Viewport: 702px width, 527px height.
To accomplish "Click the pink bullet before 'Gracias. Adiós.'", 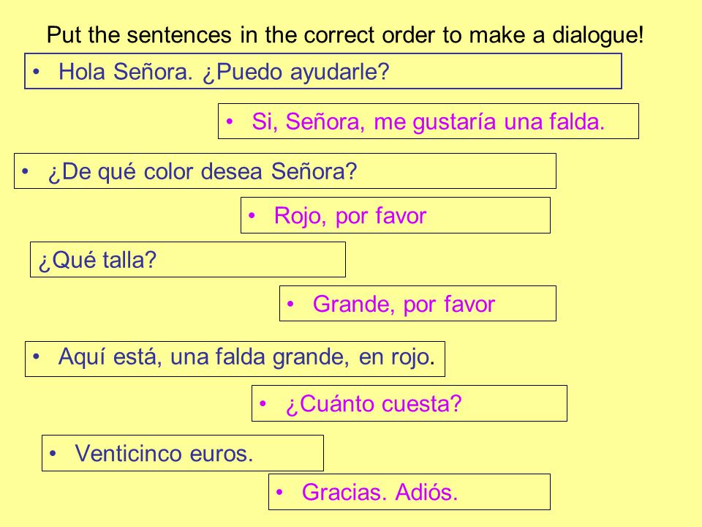I will point(280,492).
